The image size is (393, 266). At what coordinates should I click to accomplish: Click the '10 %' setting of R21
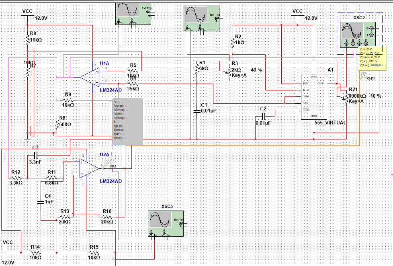376,96
